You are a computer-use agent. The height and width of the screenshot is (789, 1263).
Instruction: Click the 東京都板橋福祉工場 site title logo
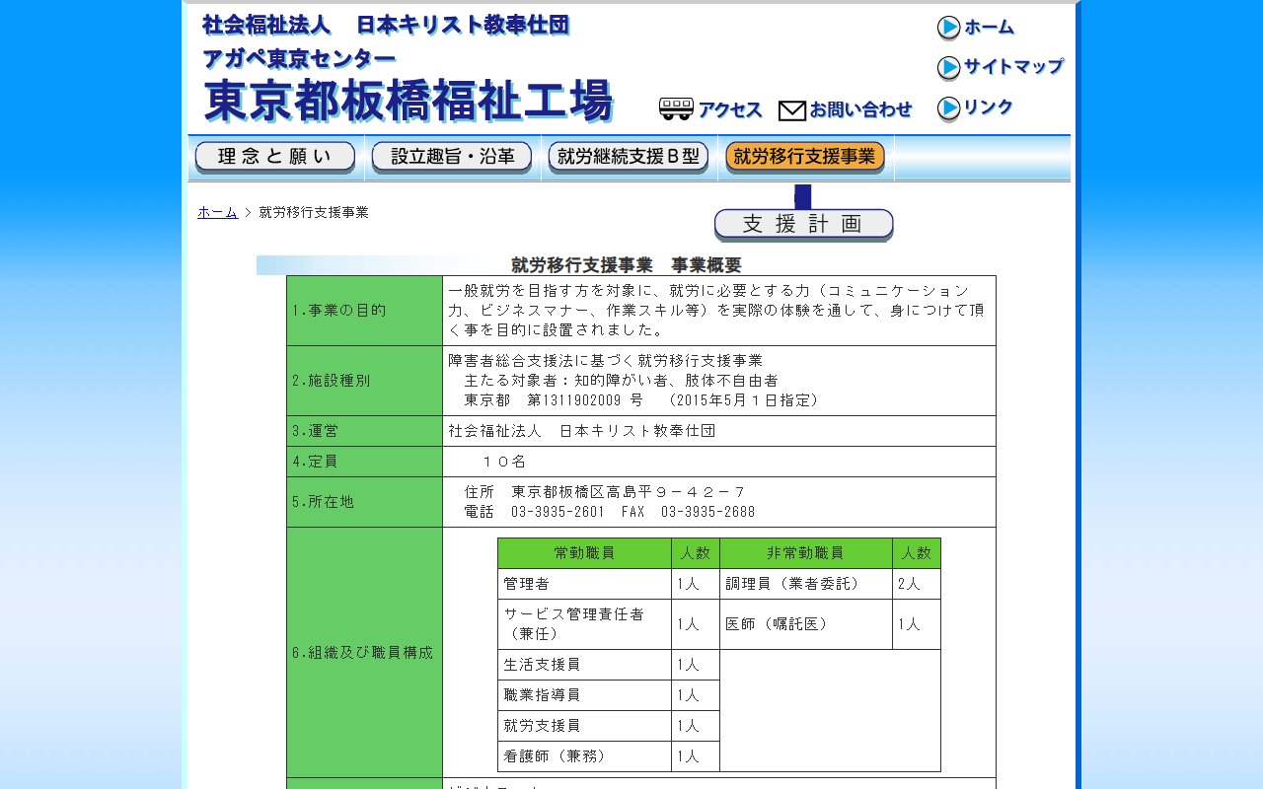409,101
